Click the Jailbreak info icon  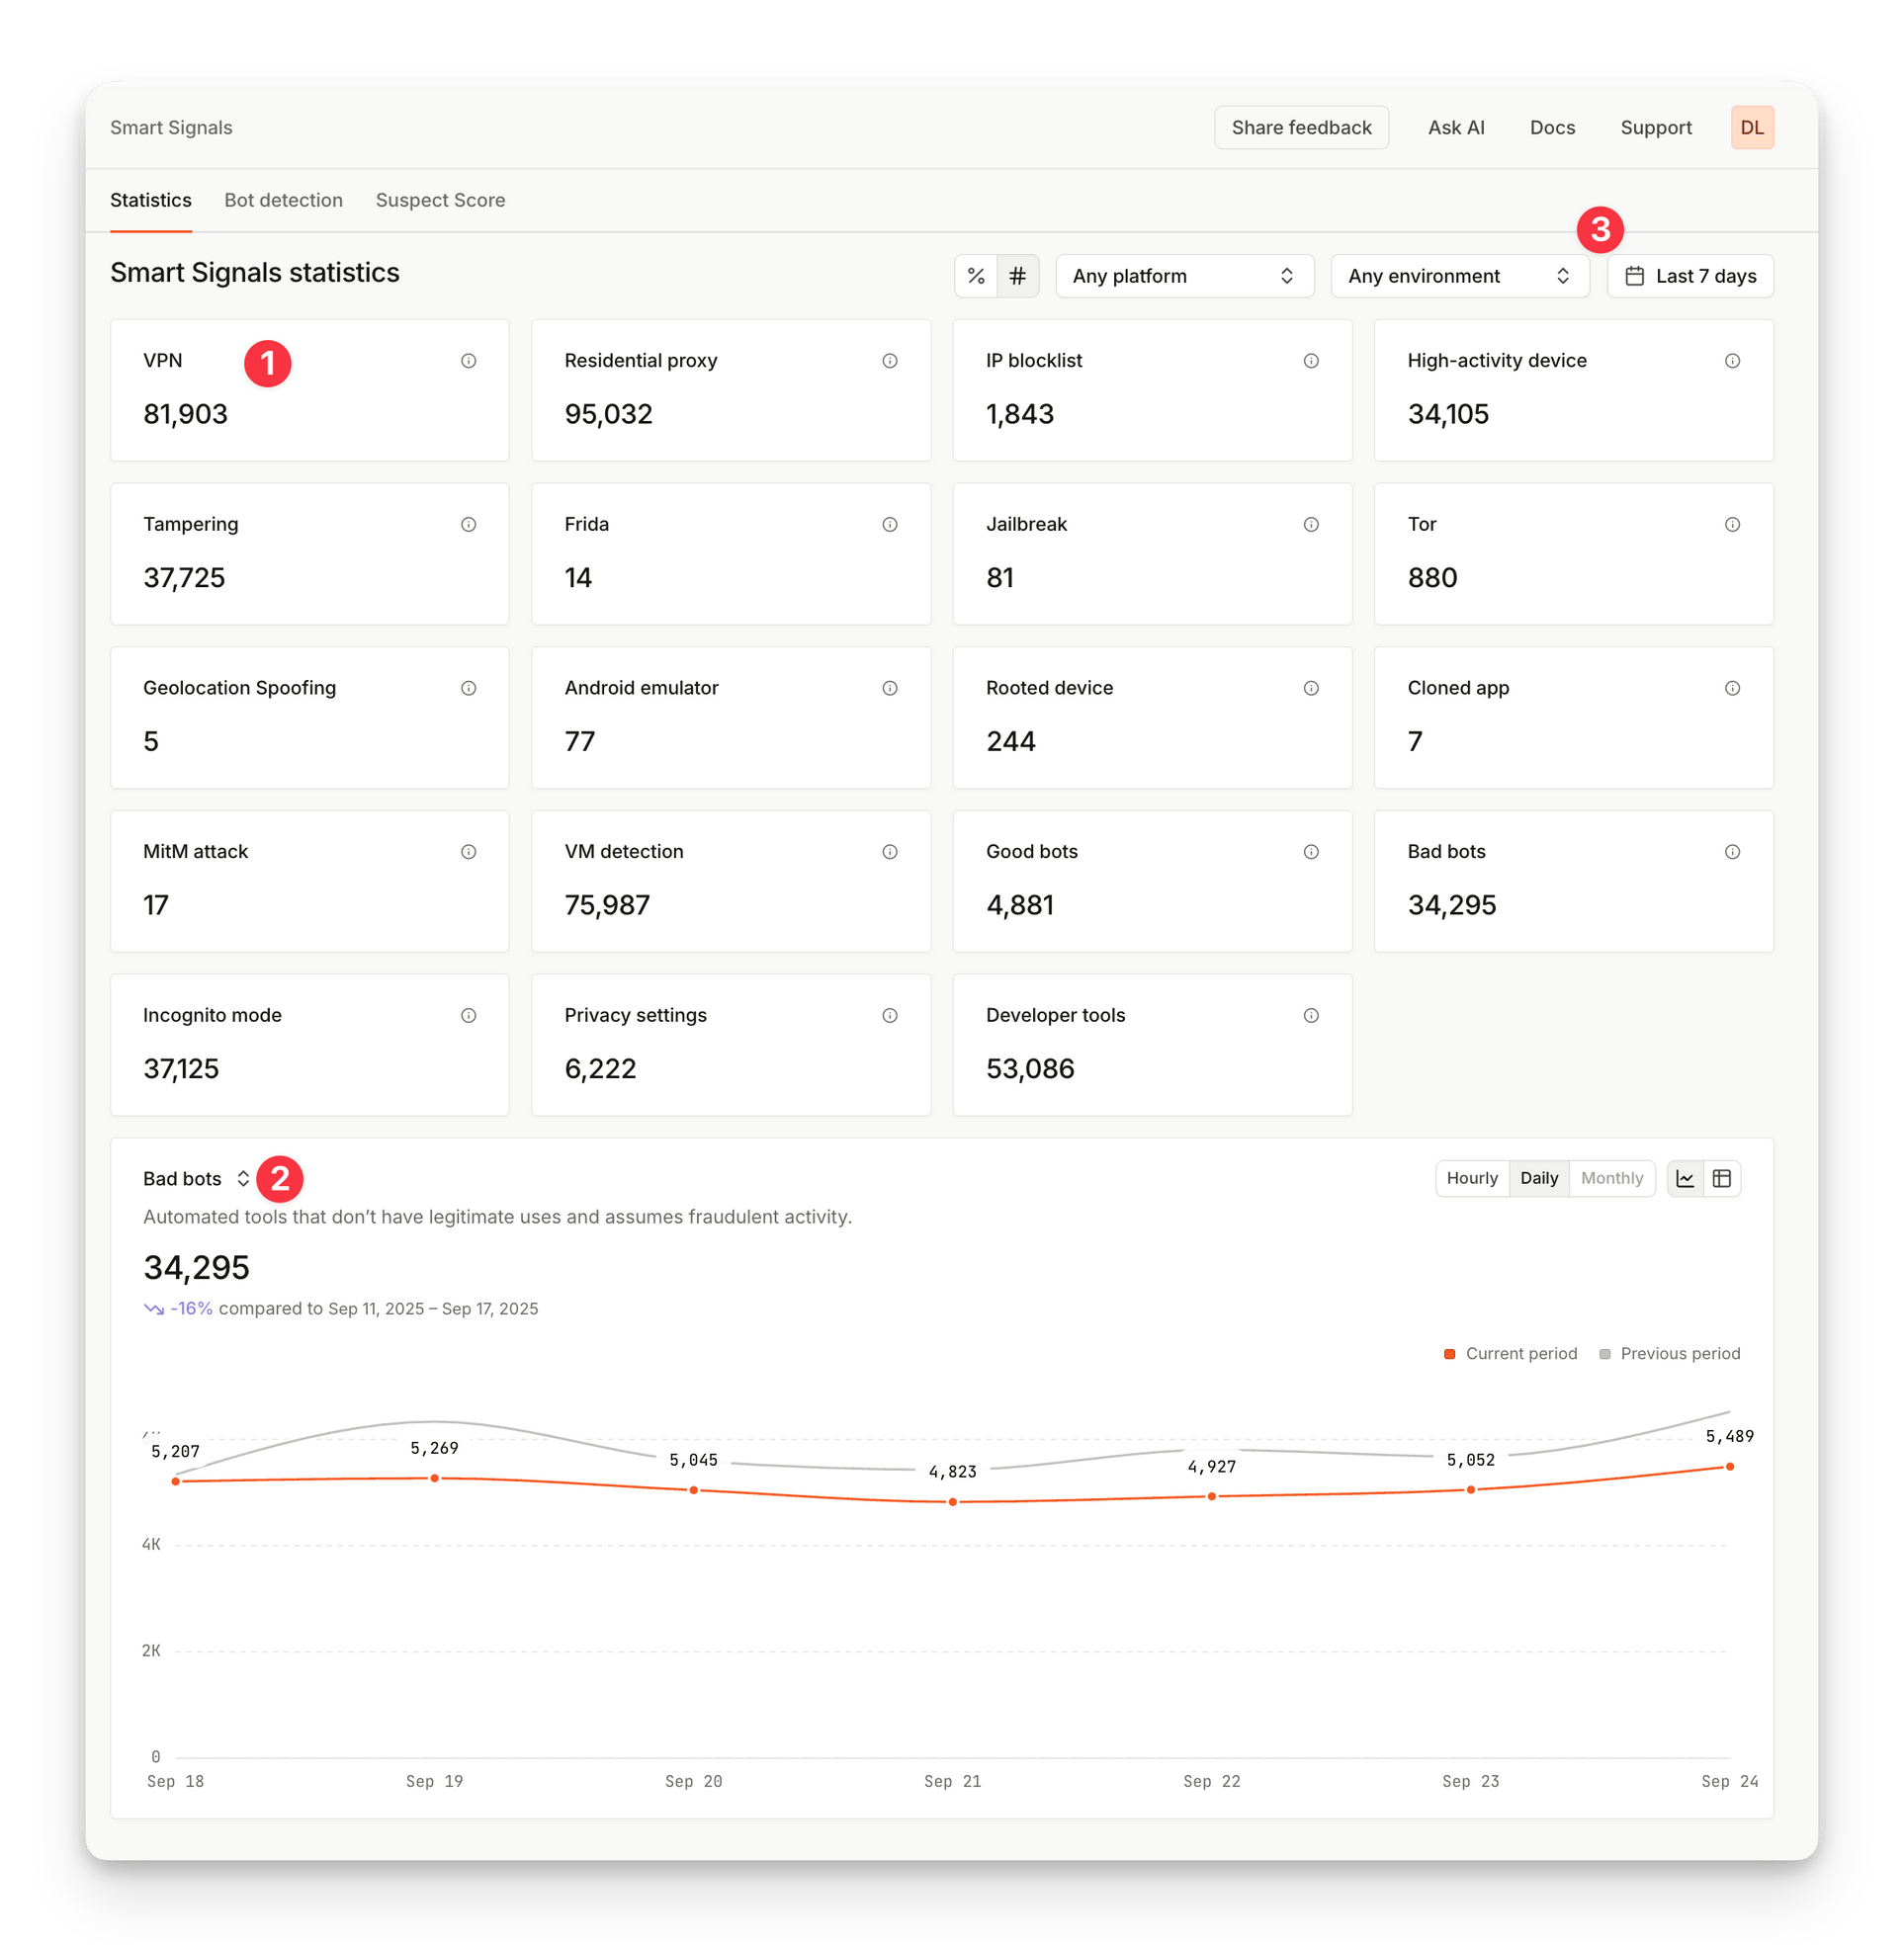point(1310,525)
